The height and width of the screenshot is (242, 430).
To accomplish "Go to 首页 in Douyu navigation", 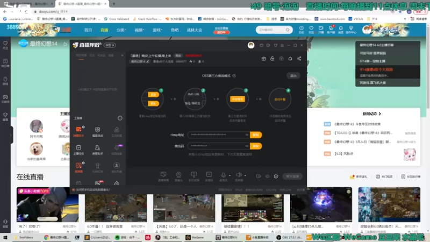I will pos(88,30).
